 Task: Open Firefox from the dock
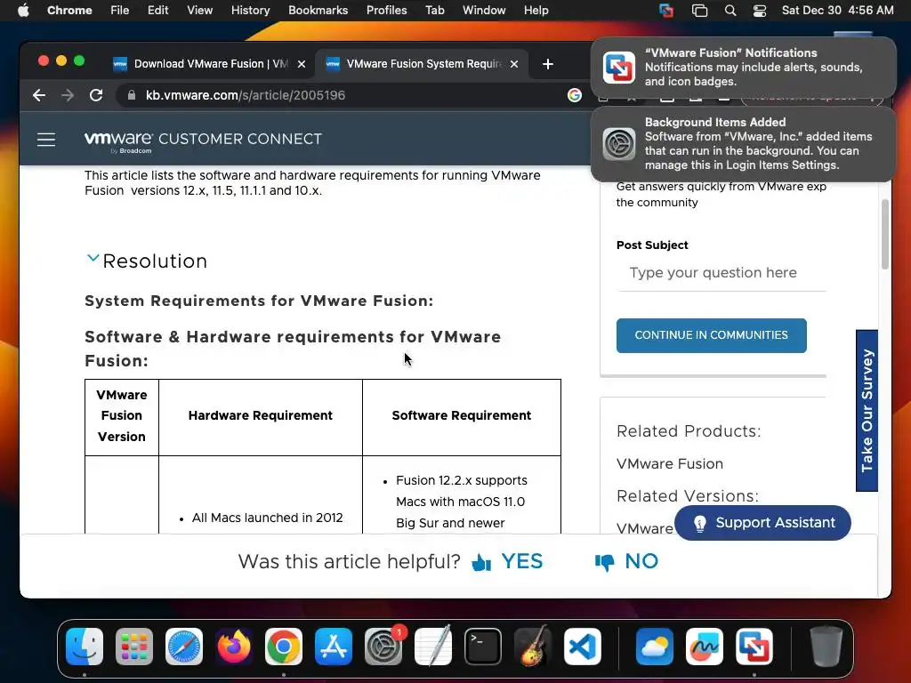(x=234, y=646)
